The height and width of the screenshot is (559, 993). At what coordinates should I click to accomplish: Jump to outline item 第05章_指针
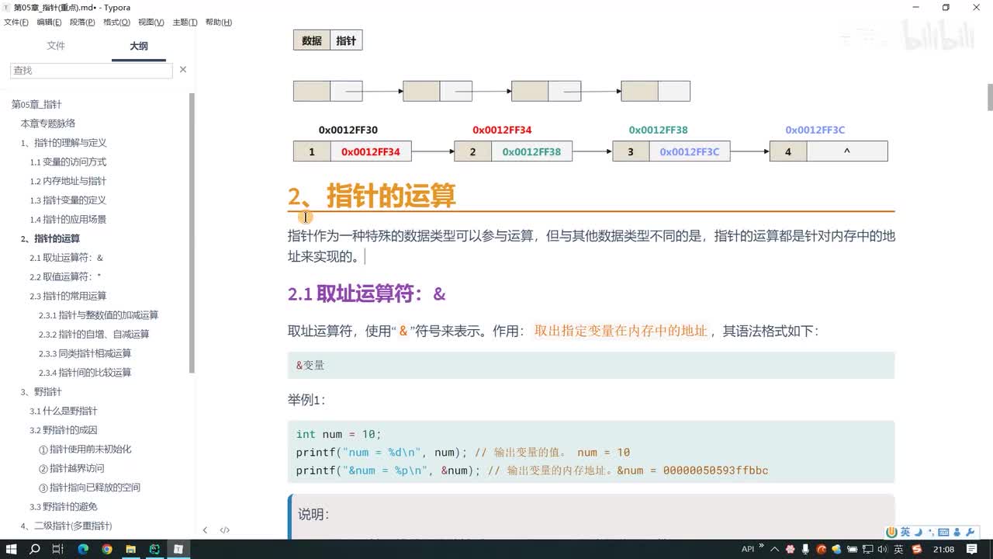(x=36, y=104)
